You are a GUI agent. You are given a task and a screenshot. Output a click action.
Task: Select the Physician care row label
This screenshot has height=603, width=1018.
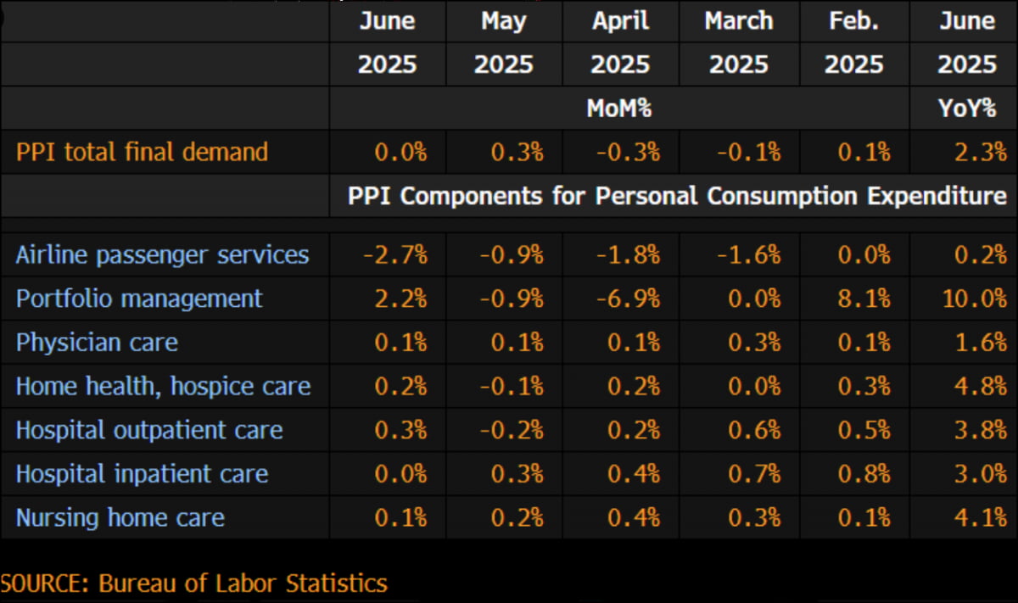coord(97,343)
